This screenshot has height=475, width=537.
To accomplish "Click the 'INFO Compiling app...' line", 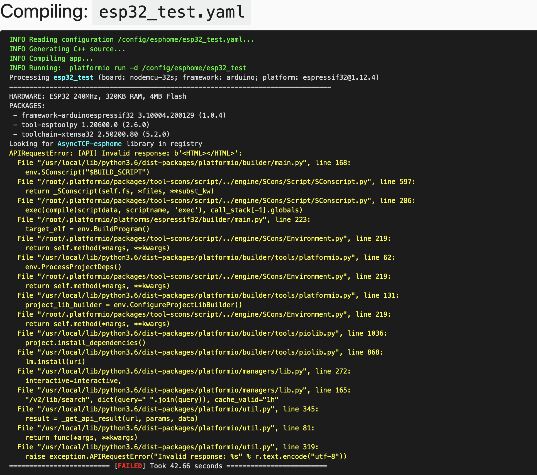I will coord(51,59).
